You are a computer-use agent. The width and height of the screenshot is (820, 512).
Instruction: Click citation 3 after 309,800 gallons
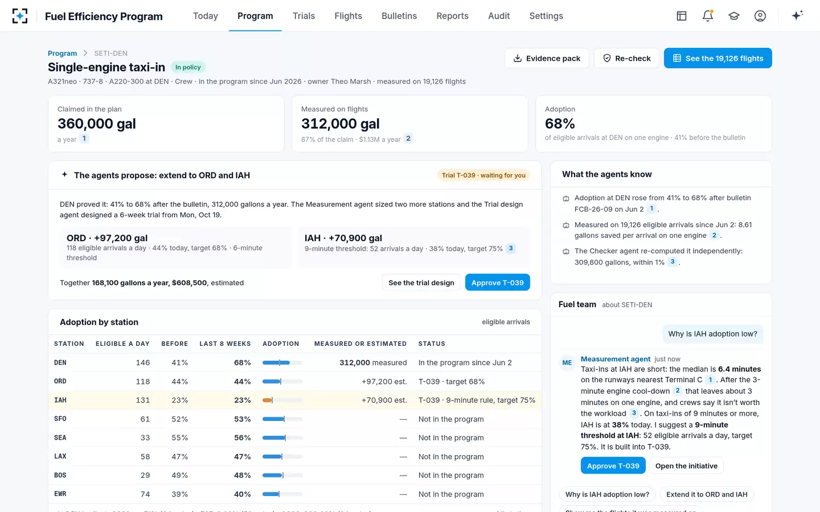pos(673,262)
